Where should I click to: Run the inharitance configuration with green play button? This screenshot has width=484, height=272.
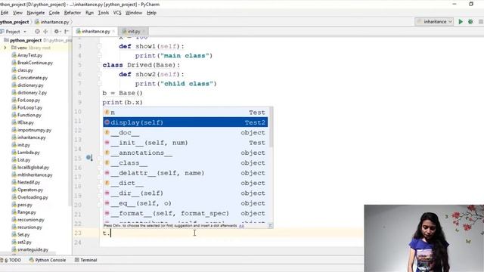pyautogui.click(x=461, y=22)
